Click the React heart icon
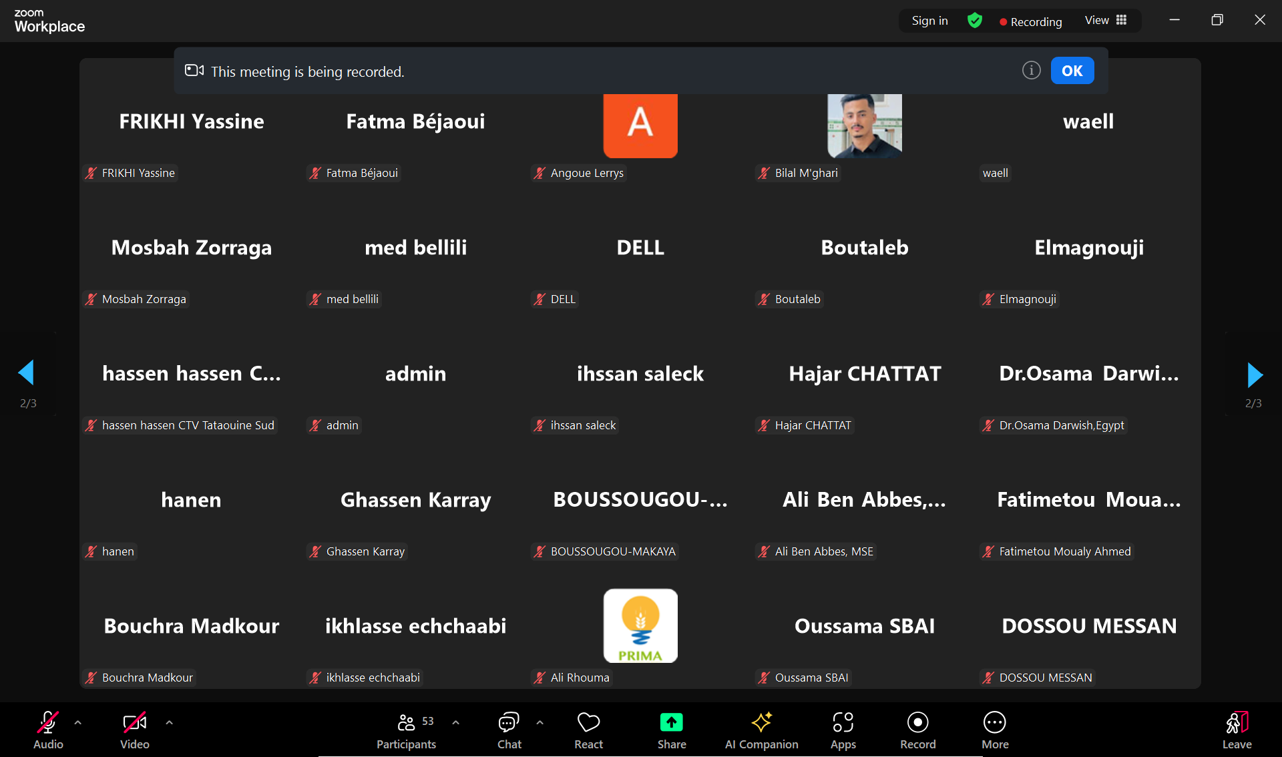Viewport: 1282px width, 757px height. click(x=588, y=723)
